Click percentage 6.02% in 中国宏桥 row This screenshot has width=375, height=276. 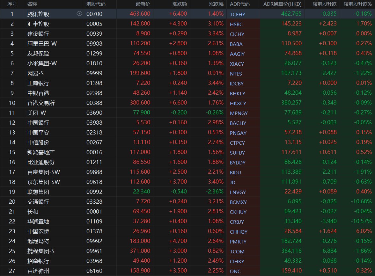[x=364, y=231]
